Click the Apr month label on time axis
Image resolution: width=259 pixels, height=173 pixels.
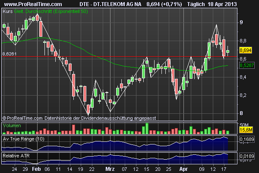(183, 169)
